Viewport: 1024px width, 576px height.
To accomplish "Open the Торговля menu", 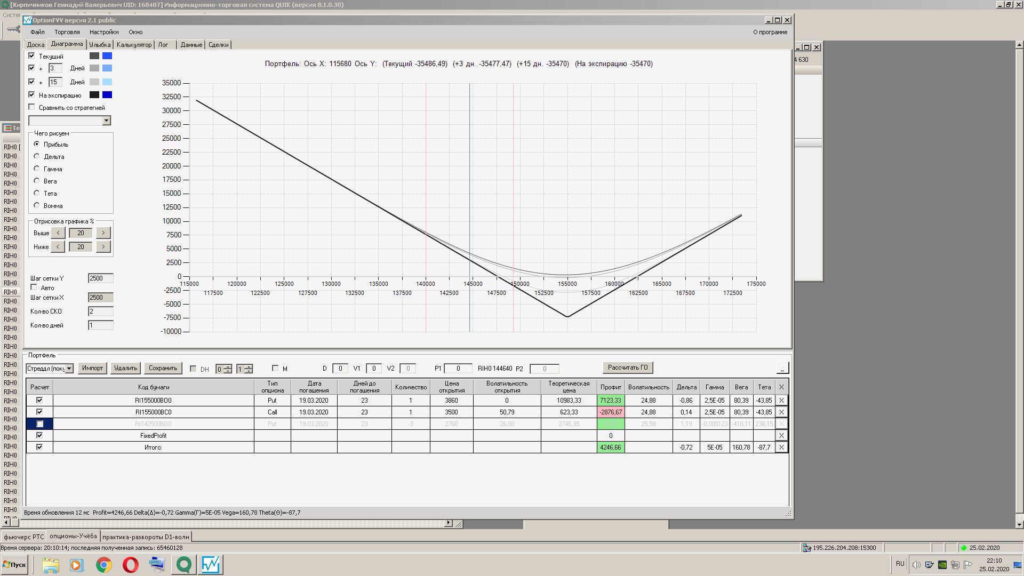I will [67, 32].
